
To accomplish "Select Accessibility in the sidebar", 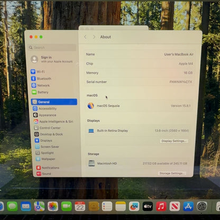I will coord(45,108).
